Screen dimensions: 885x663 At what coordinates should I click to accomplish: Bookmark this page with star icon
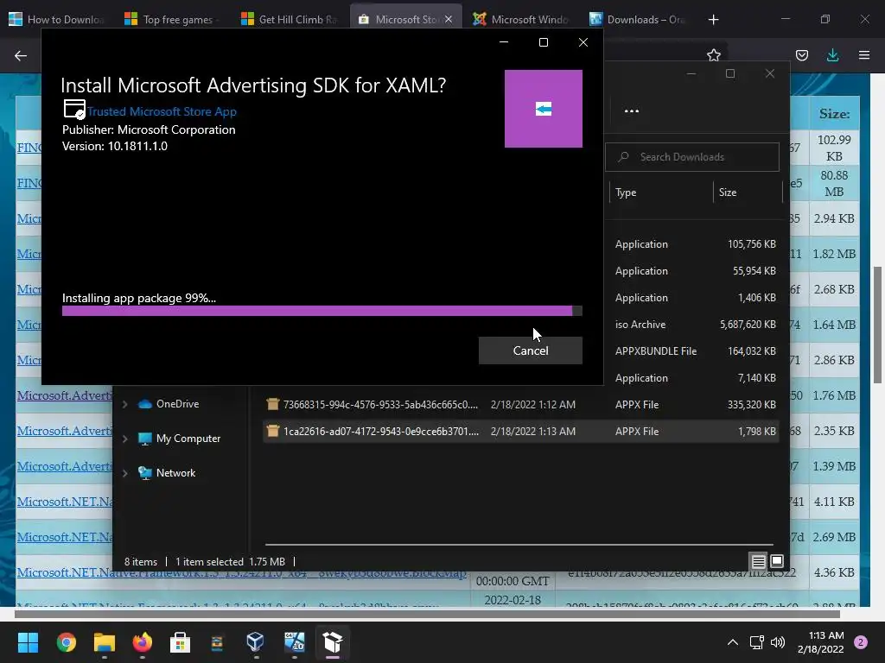[x=713, y=55]
